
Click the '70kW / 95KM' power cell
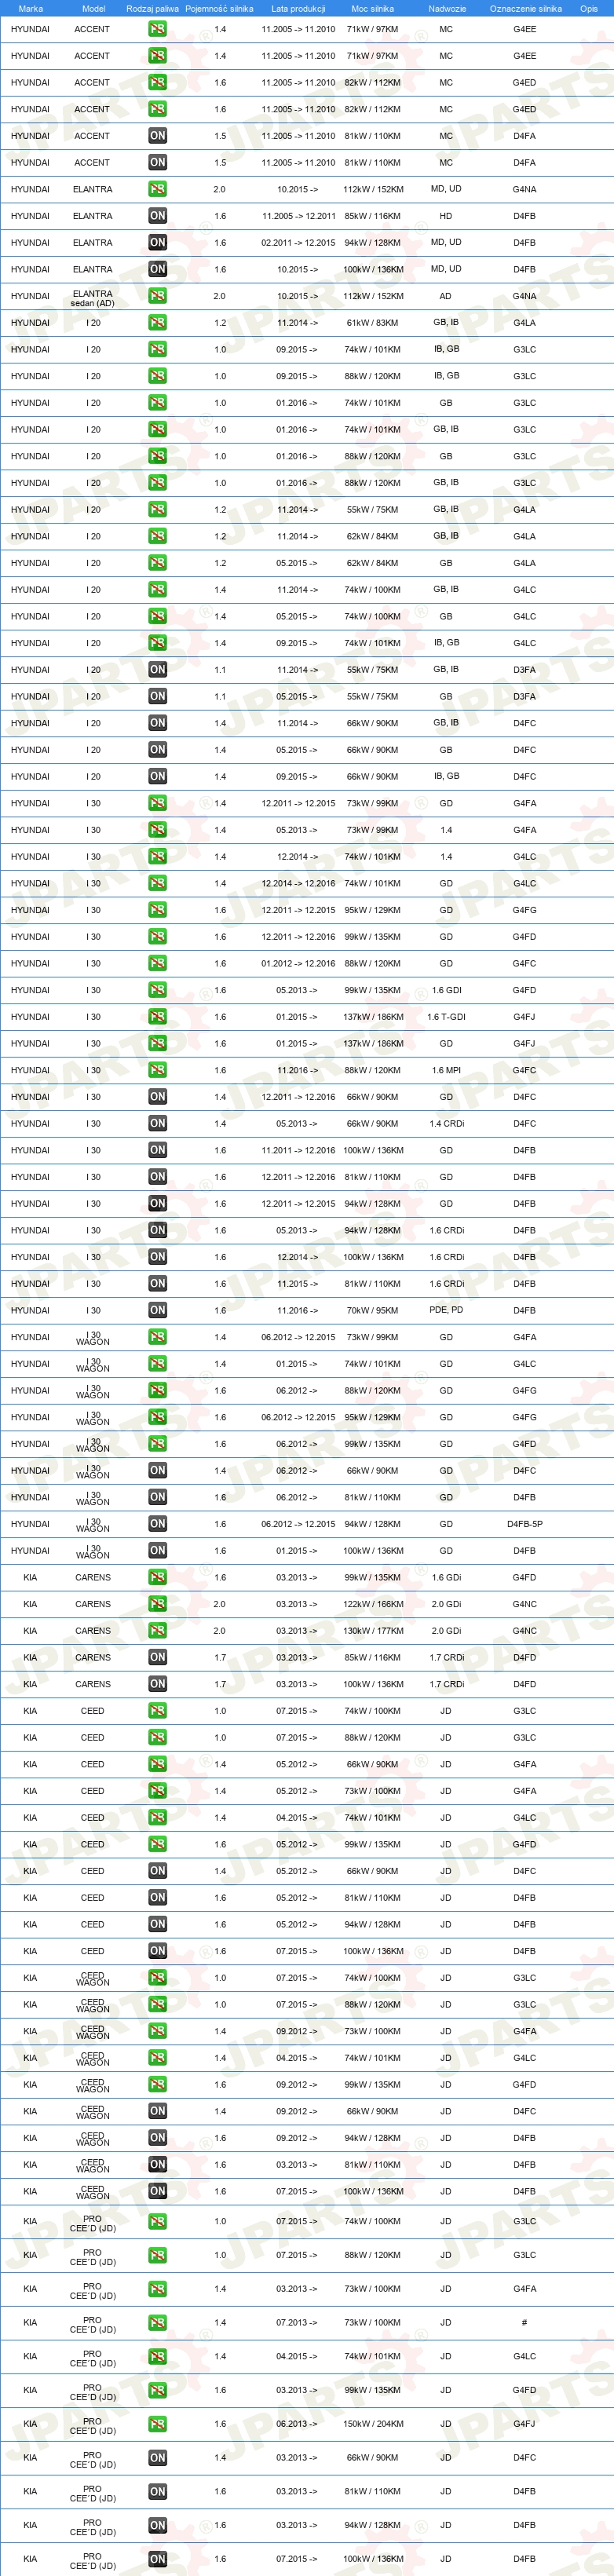click(373, 1310)
